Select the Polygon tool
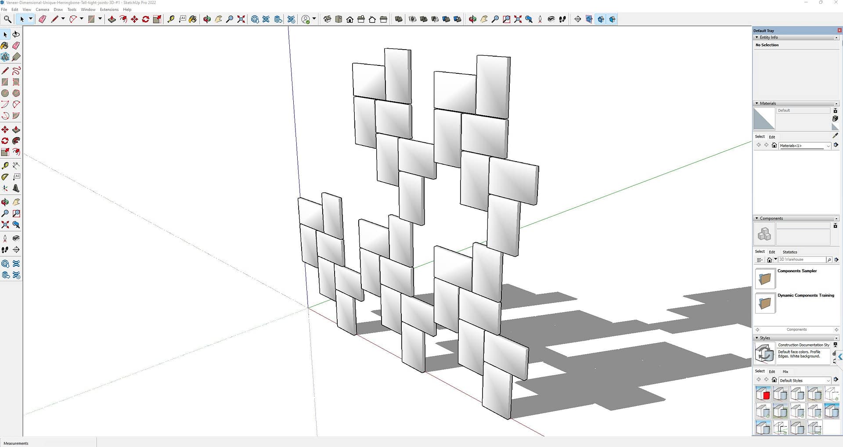Screen dimensions: 843x447 [x=16, y=93]
